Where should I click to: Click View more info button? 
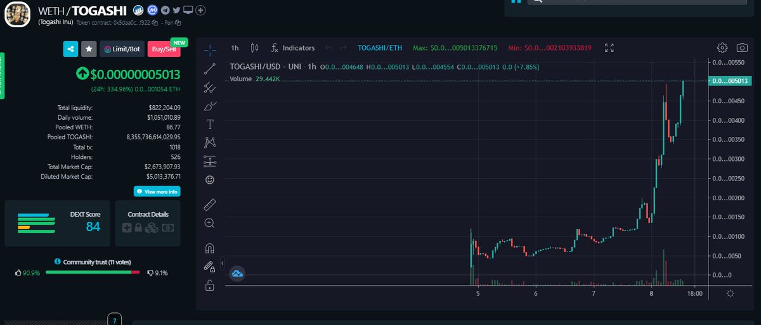click(x=157, y=191)
